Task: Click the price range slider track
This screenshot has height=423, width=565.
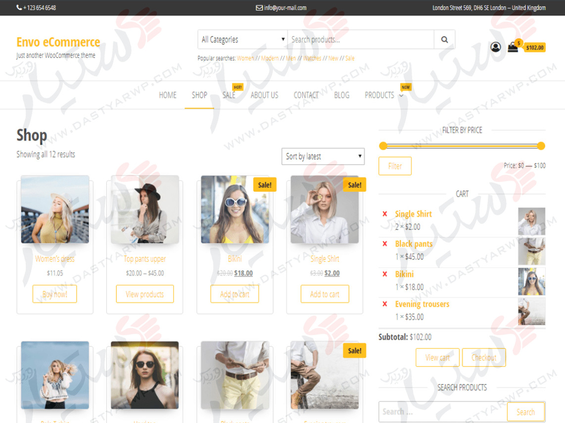Action: click(x=462, y=146)
